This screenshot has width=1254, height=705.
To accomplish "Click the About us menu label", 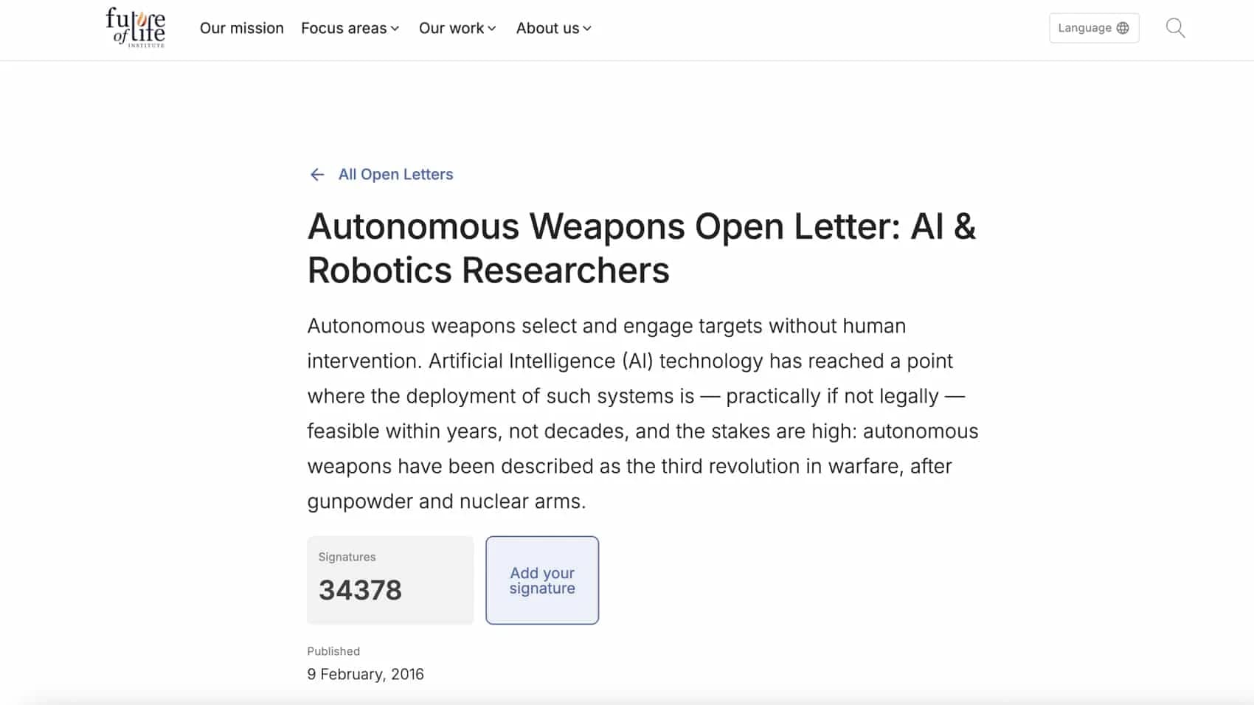I will (x=547, y=28).
